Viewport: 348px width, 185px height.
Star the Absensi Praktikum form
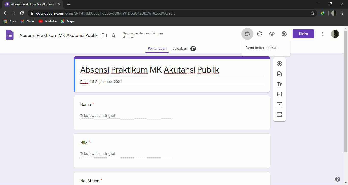pyautogui.click(x=113, y=35)
